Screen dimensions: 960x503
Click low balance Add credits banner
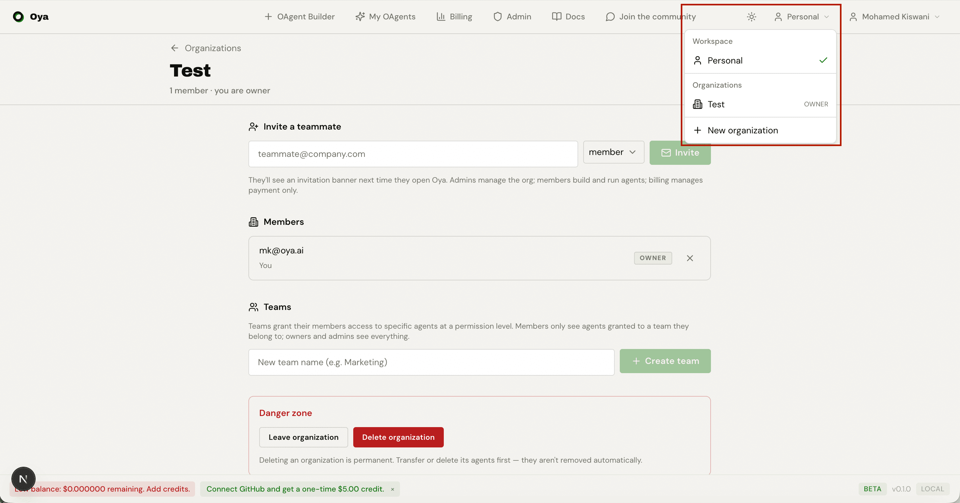point(103,489)
